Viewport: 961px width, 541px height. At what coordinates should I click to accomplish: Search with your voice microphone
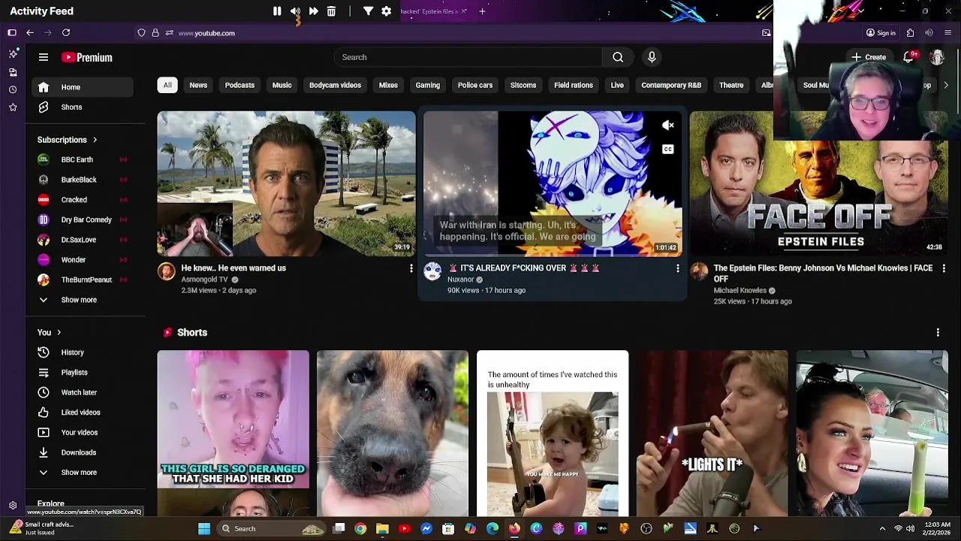click(652, 57)
